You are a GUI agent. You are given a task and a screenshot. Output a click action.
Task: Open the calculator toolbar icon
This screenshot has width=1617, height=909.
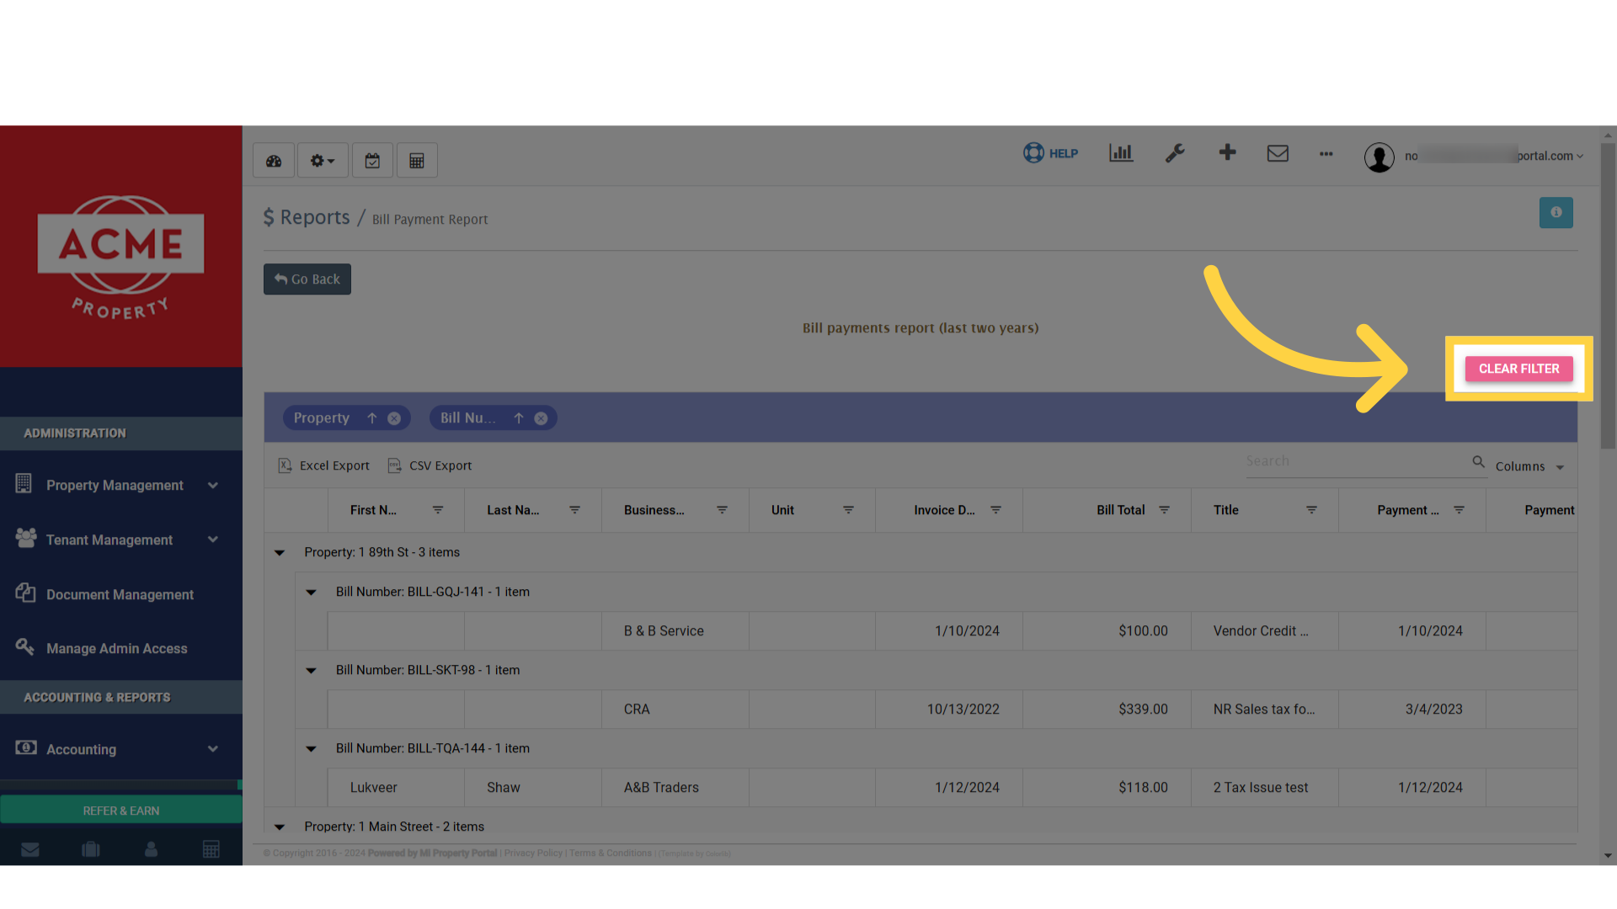(417, 161)
